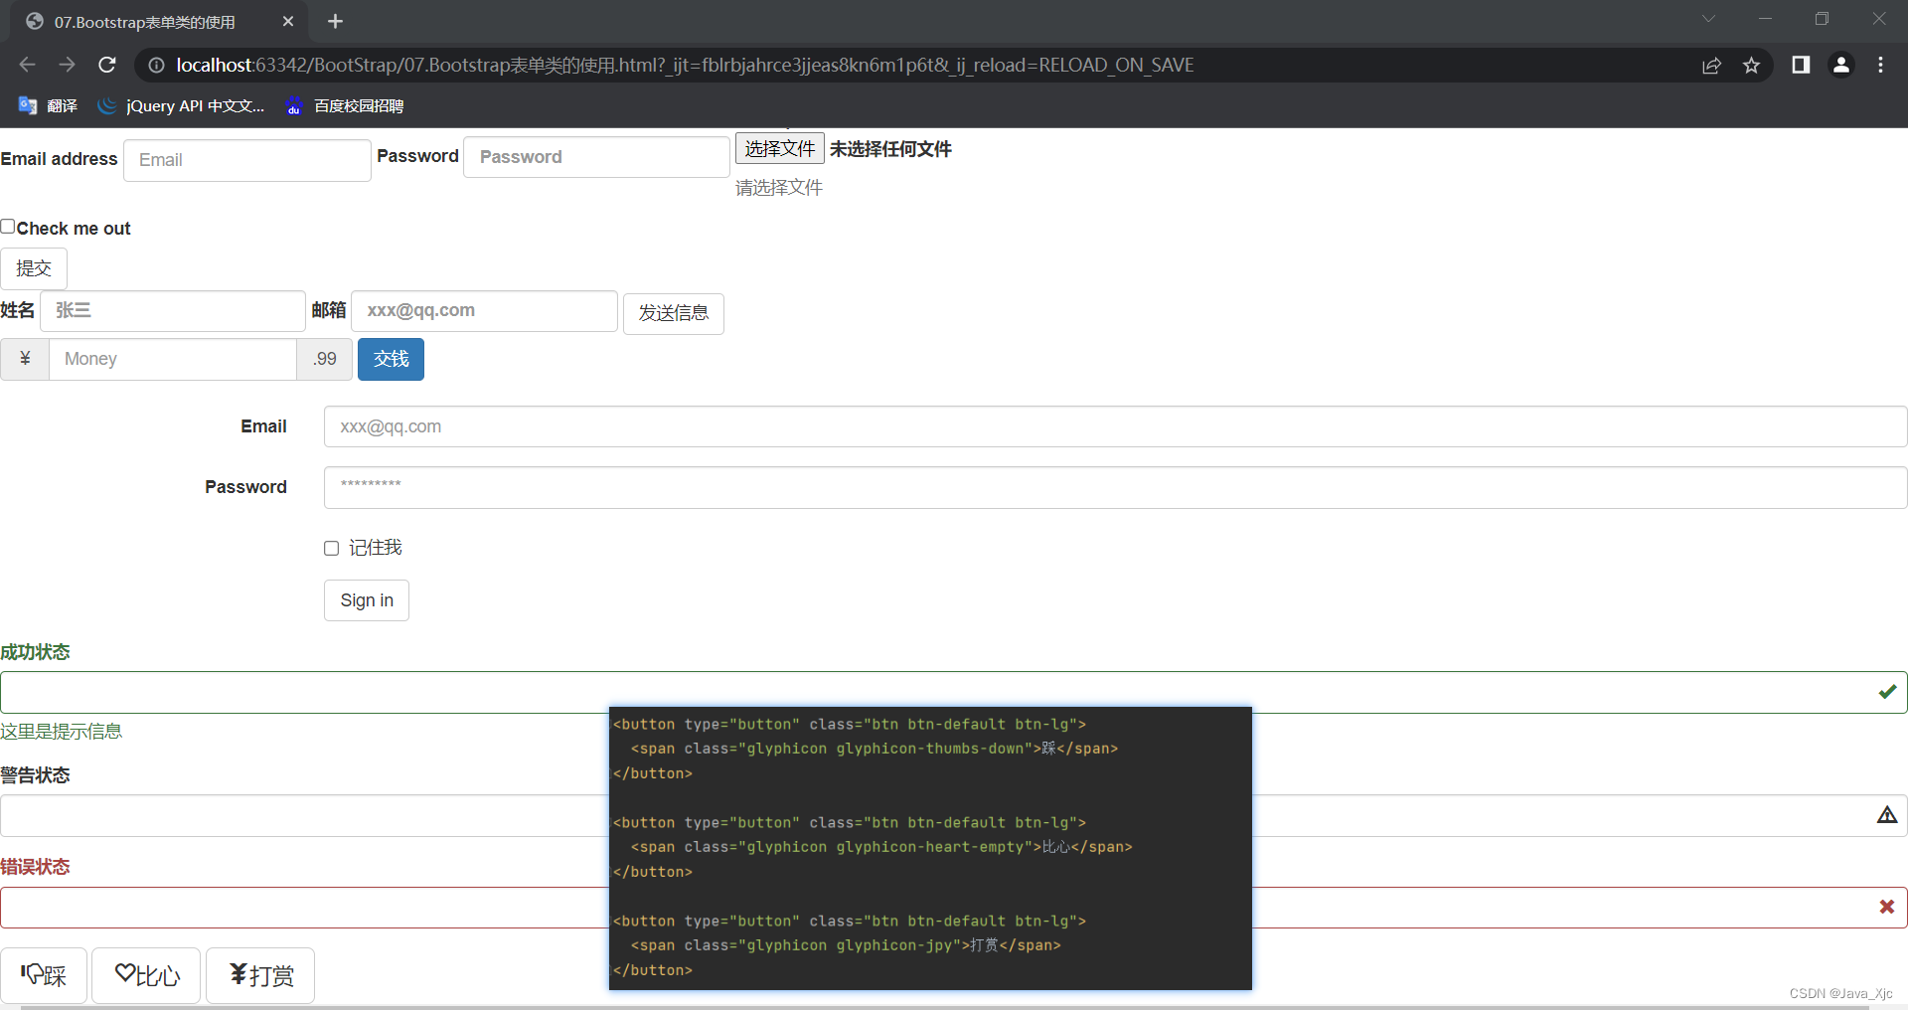1908x1010 pixels.
Task: Open Chrome three-dot menu
Action: click(x=1880, y=65)
